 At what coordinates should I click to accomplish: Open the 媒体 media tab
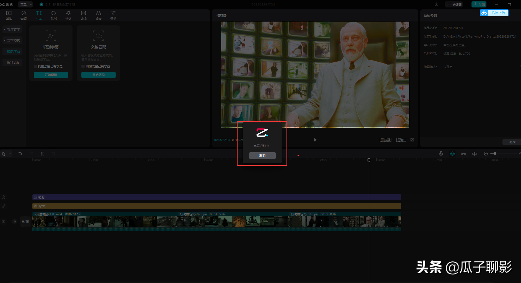9,15
